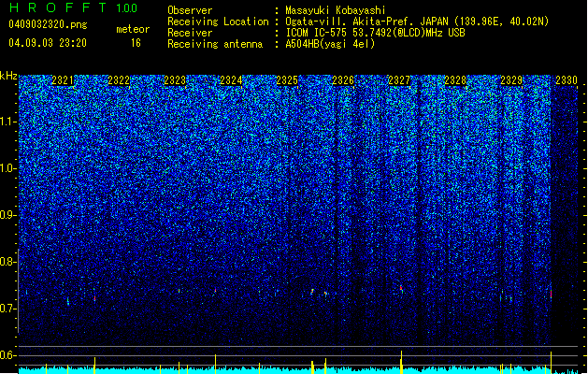Click the 2330 time marker
Screen dimensions: 588x374
566,80
